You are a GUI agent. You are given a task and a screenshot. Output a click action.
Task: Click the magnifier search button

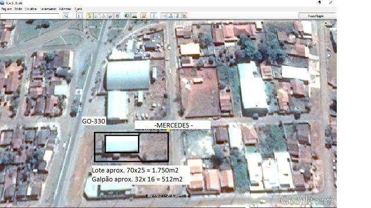[66, 16]
